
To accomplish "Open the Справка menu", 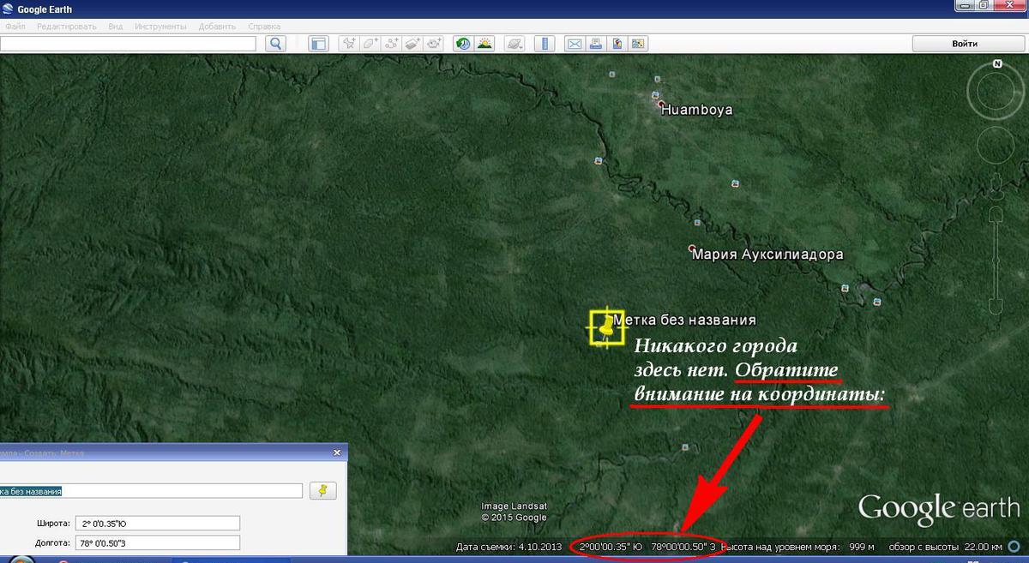I will point(264,27).
